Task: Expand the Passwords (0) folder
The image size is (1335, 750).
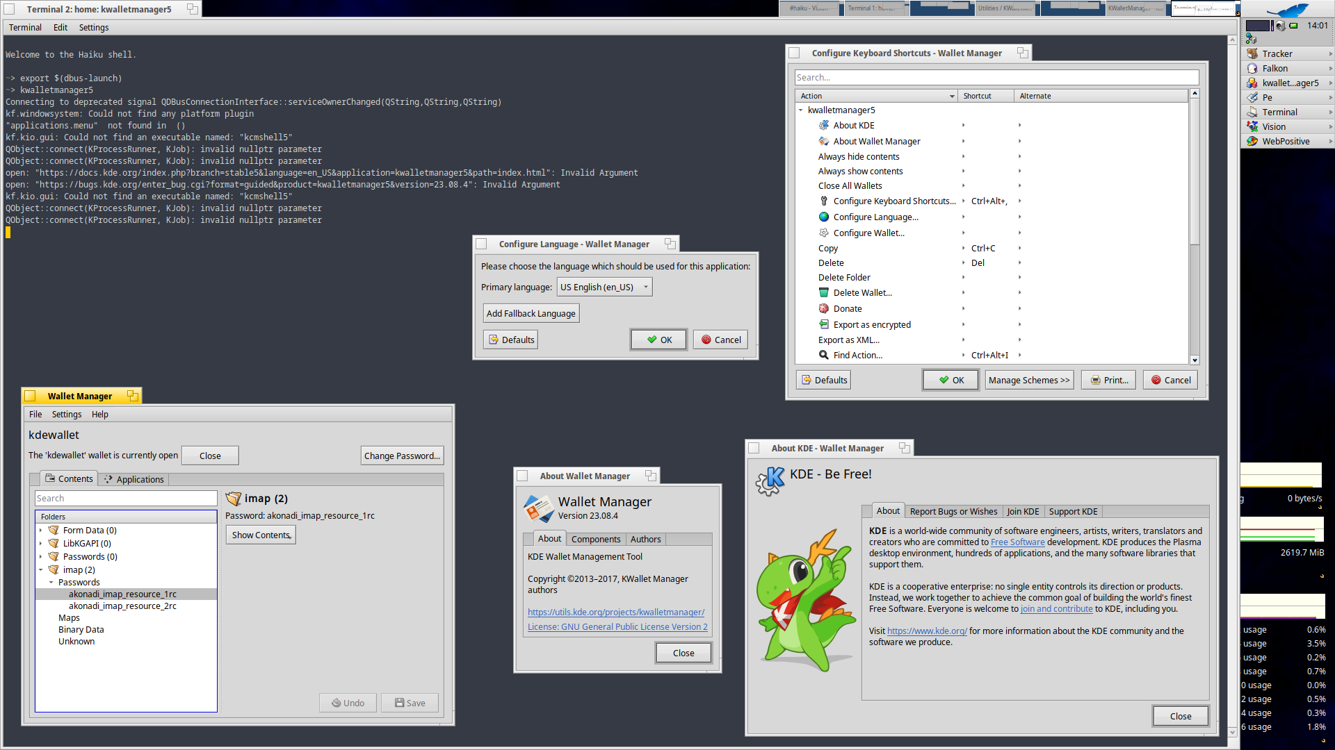Action: tap(40, 556)
